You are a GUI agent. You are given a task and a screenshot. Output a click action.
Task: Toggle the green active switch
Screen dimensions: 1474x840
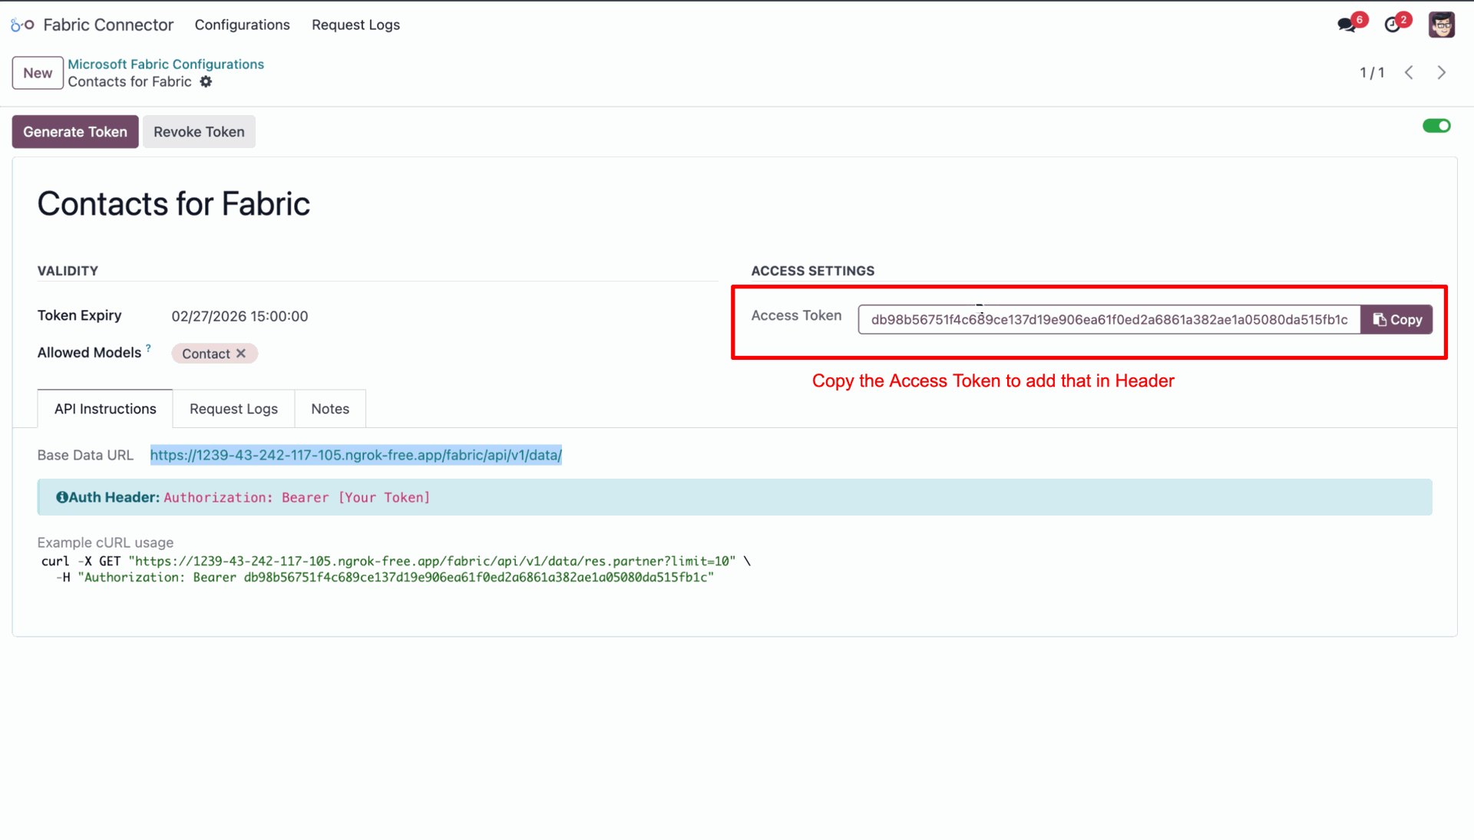(x=1436, y=126)
